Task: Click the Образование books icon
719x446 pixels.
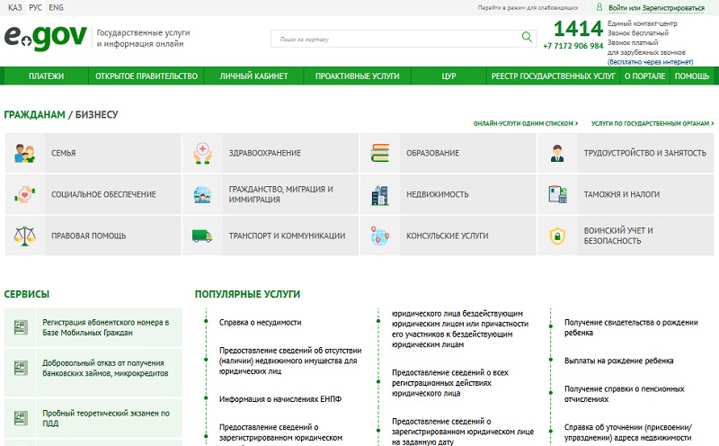Action: tap(380, 153)
